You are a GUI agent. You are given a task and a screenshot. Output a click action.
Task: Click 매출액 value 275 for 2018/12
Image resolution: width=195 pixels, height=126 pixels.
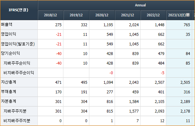pyautogui.click(x=58, y=25)
